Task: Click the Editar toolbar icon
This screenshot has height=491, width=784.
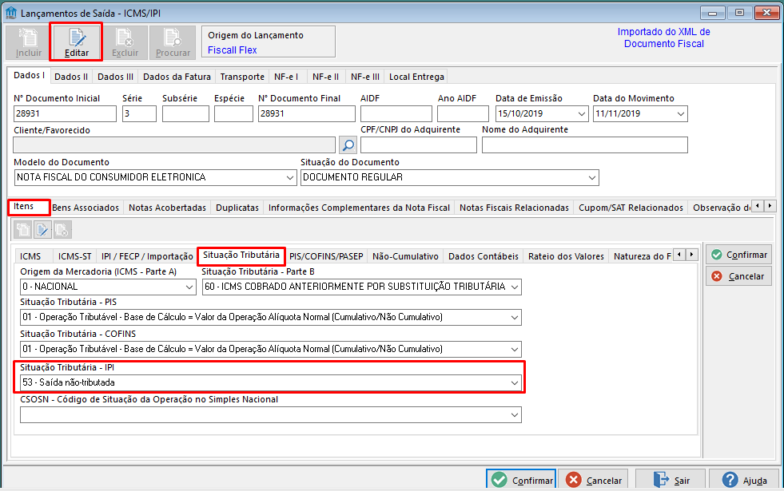Action: (x=77, y=42)
